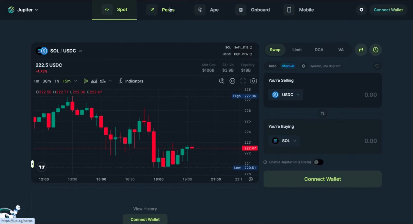
Task: Click the current price 222.47 marker
Action: 250,148
